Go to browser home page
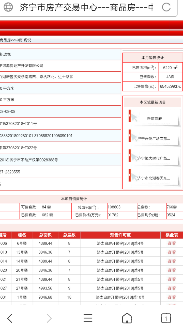This screenshot has width=183, height=325. pyautogui.click(x=127, y=318)
